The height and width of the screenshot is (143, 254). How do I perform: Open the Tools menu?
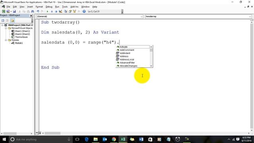65,7
